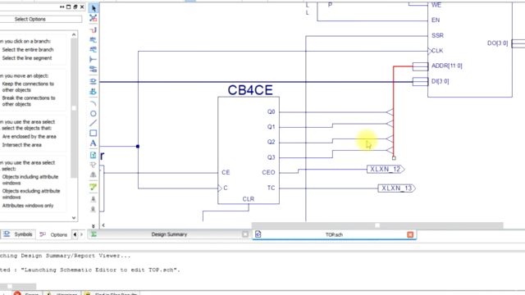525x295 pixels.
Task: Choose Select the line segment
Action: 27,58
